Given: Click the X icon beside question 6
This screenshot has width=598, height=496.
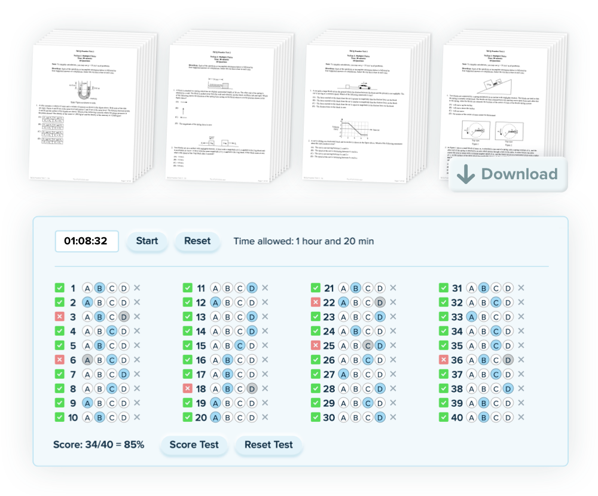Looking at the screenshot, I should (x=137, y=360).
